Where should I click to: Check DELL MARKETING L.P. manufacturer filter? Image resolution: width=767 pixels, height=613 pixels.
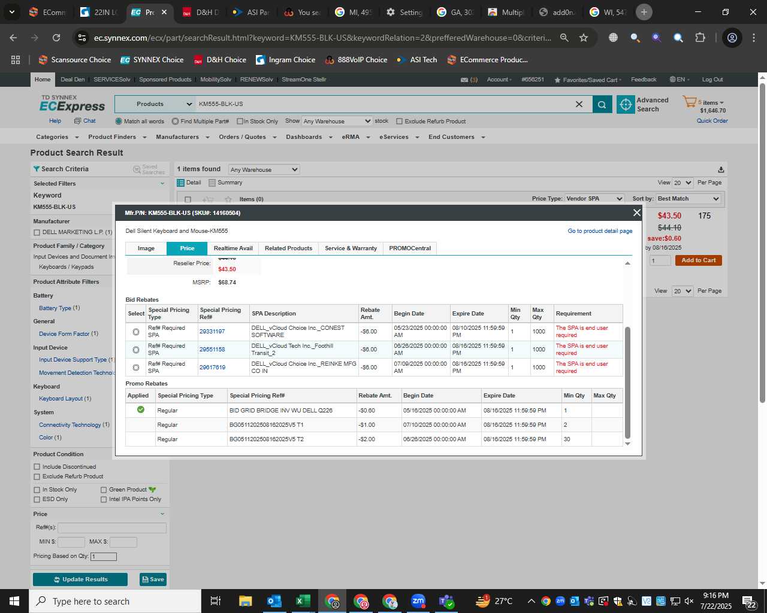click(x=37, y=232)
